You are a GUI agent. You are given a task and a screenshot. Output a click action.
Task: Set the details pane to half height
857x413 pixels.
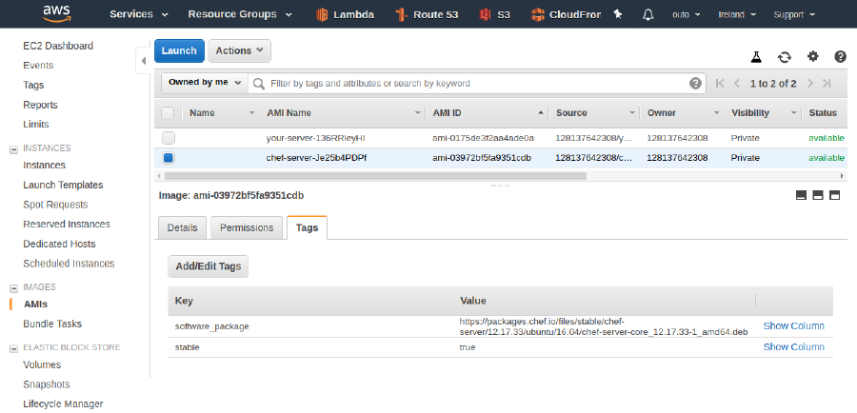[818, 195]
